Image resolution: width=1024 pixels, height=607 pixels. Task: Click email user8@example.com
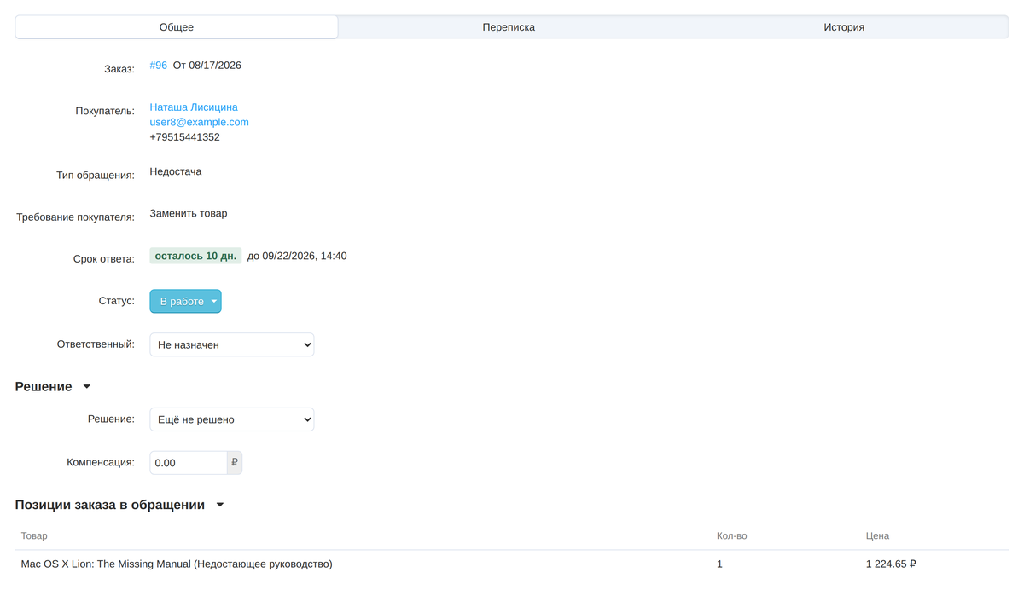(x=199, y=122)
